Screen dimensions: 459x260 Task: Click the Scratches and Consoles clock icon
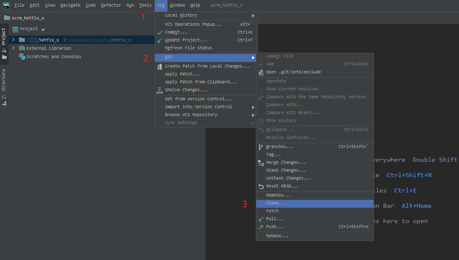pos(22,56)
